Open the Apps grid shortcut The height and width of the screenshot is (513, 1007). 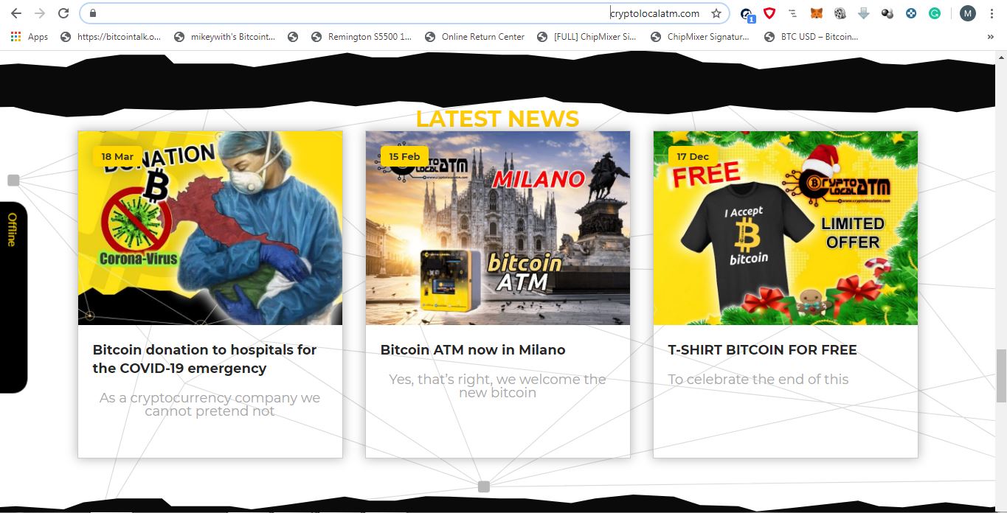[x=30, y=36]
